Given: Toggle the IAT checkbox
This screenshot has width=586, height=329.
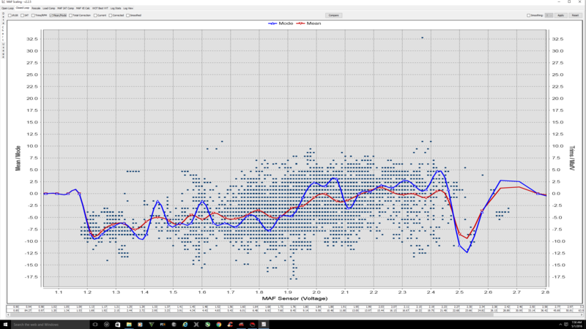Looking at the screenshot, I should [22, 15].
